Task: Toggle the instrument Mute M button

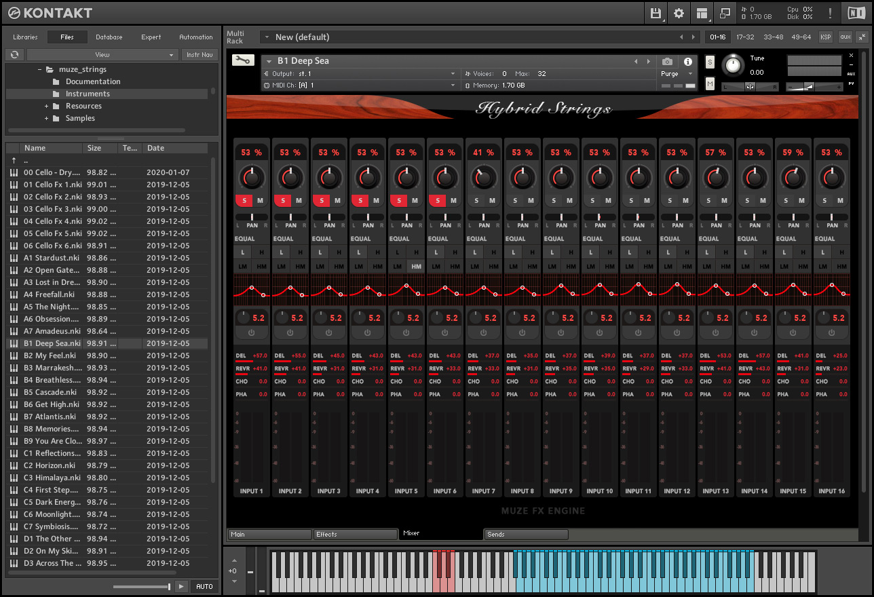Action: click(710, 83)
